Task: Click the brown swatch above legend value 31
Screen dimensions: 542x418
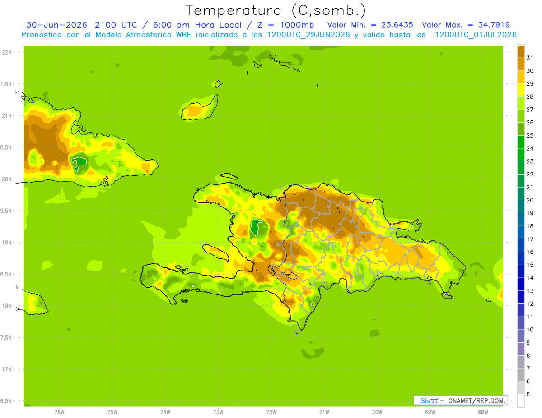Action: coord(521,51)
